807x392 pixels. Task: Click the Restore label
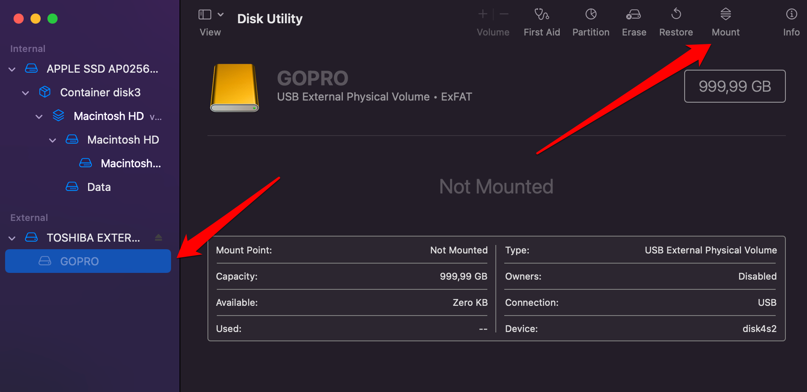pyautogui.click(x=676, y=32)
